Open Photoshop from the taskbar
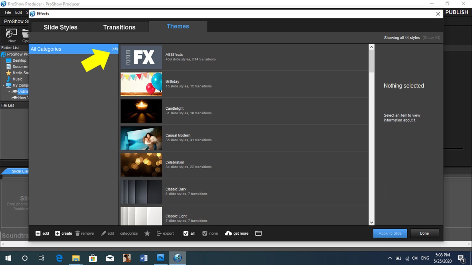 [160, 258]
